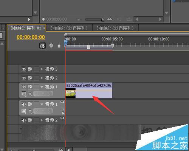
Task: Toggle track lock box on 视频 2
Action: tap(37, 78)
